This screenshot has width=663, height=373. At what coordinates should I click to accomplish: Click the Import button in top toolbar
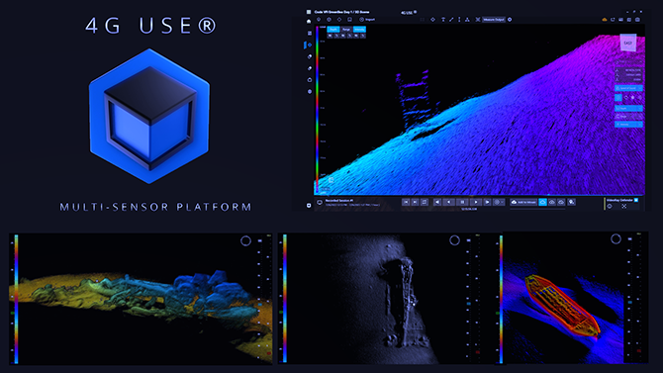point(367,20)
